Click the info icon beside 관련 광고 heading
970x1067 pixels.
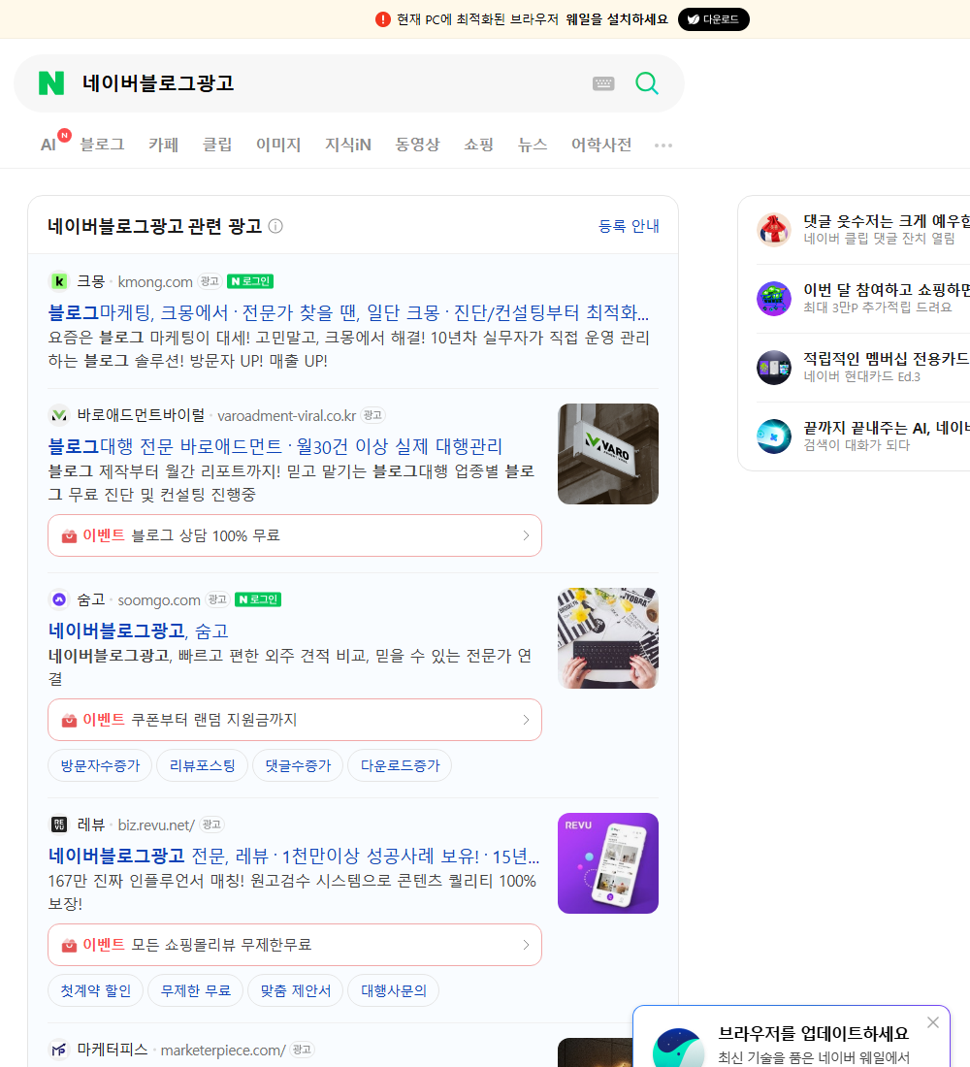pos(275,226)
